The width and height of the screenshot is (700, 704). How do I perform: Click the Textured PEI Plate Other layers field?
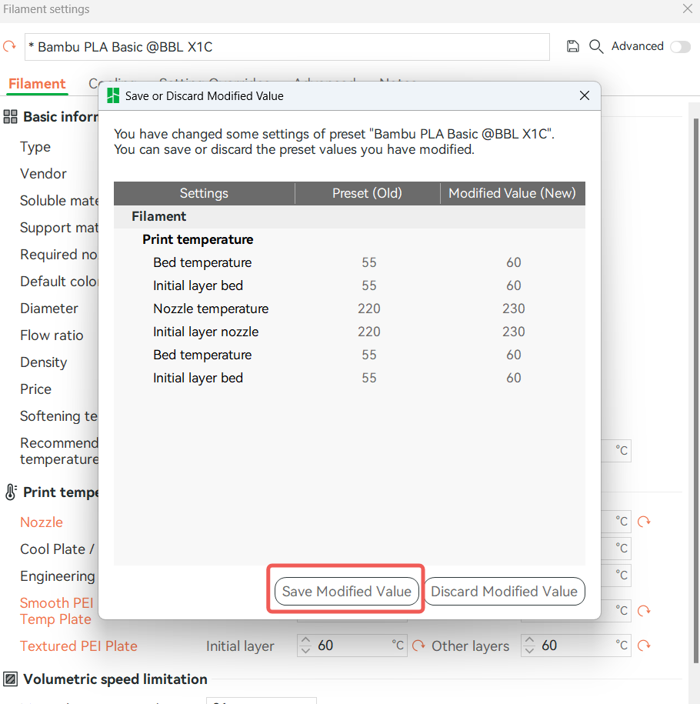575,646
